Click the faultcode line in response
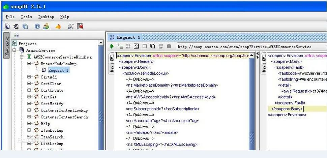 (x=302, y=73)
